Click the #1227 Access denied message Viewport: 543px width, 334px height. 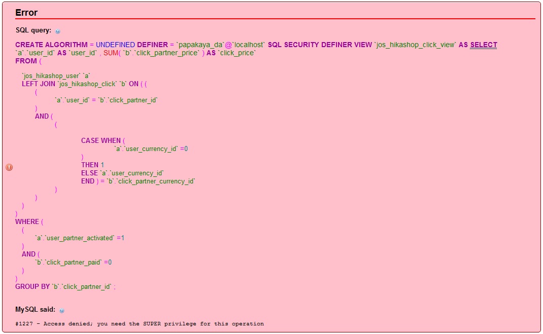coord(140,324)
